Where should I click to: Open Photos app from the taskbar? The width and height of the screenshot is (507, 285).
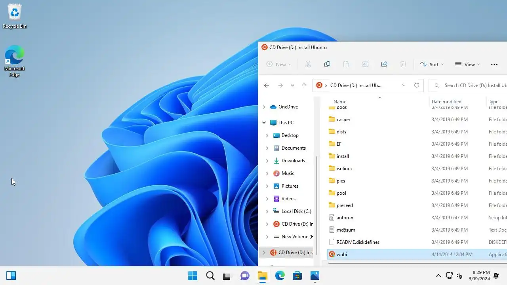tap(314, 275)
